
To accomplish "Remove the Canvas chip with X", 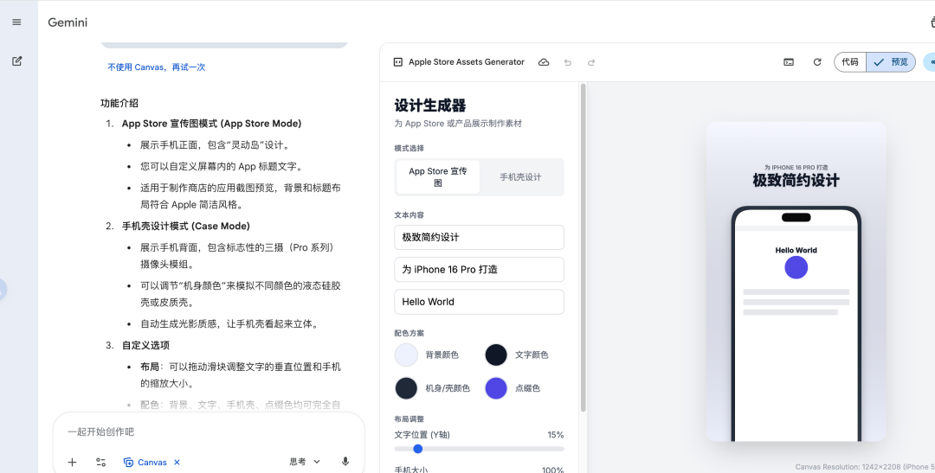I will [177, 462].
